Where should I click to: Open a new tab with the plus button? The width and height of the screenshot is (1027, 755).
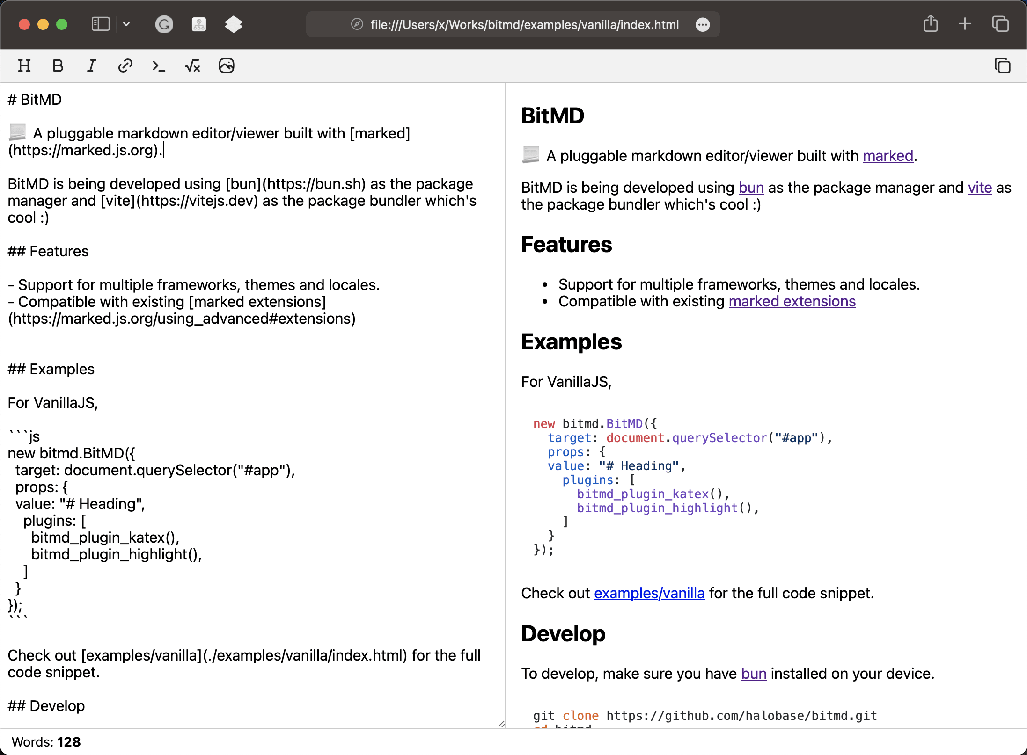965,24
